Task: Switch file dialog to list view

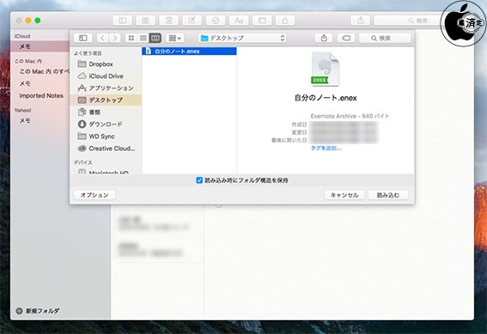Action: [x=143, y=38]
